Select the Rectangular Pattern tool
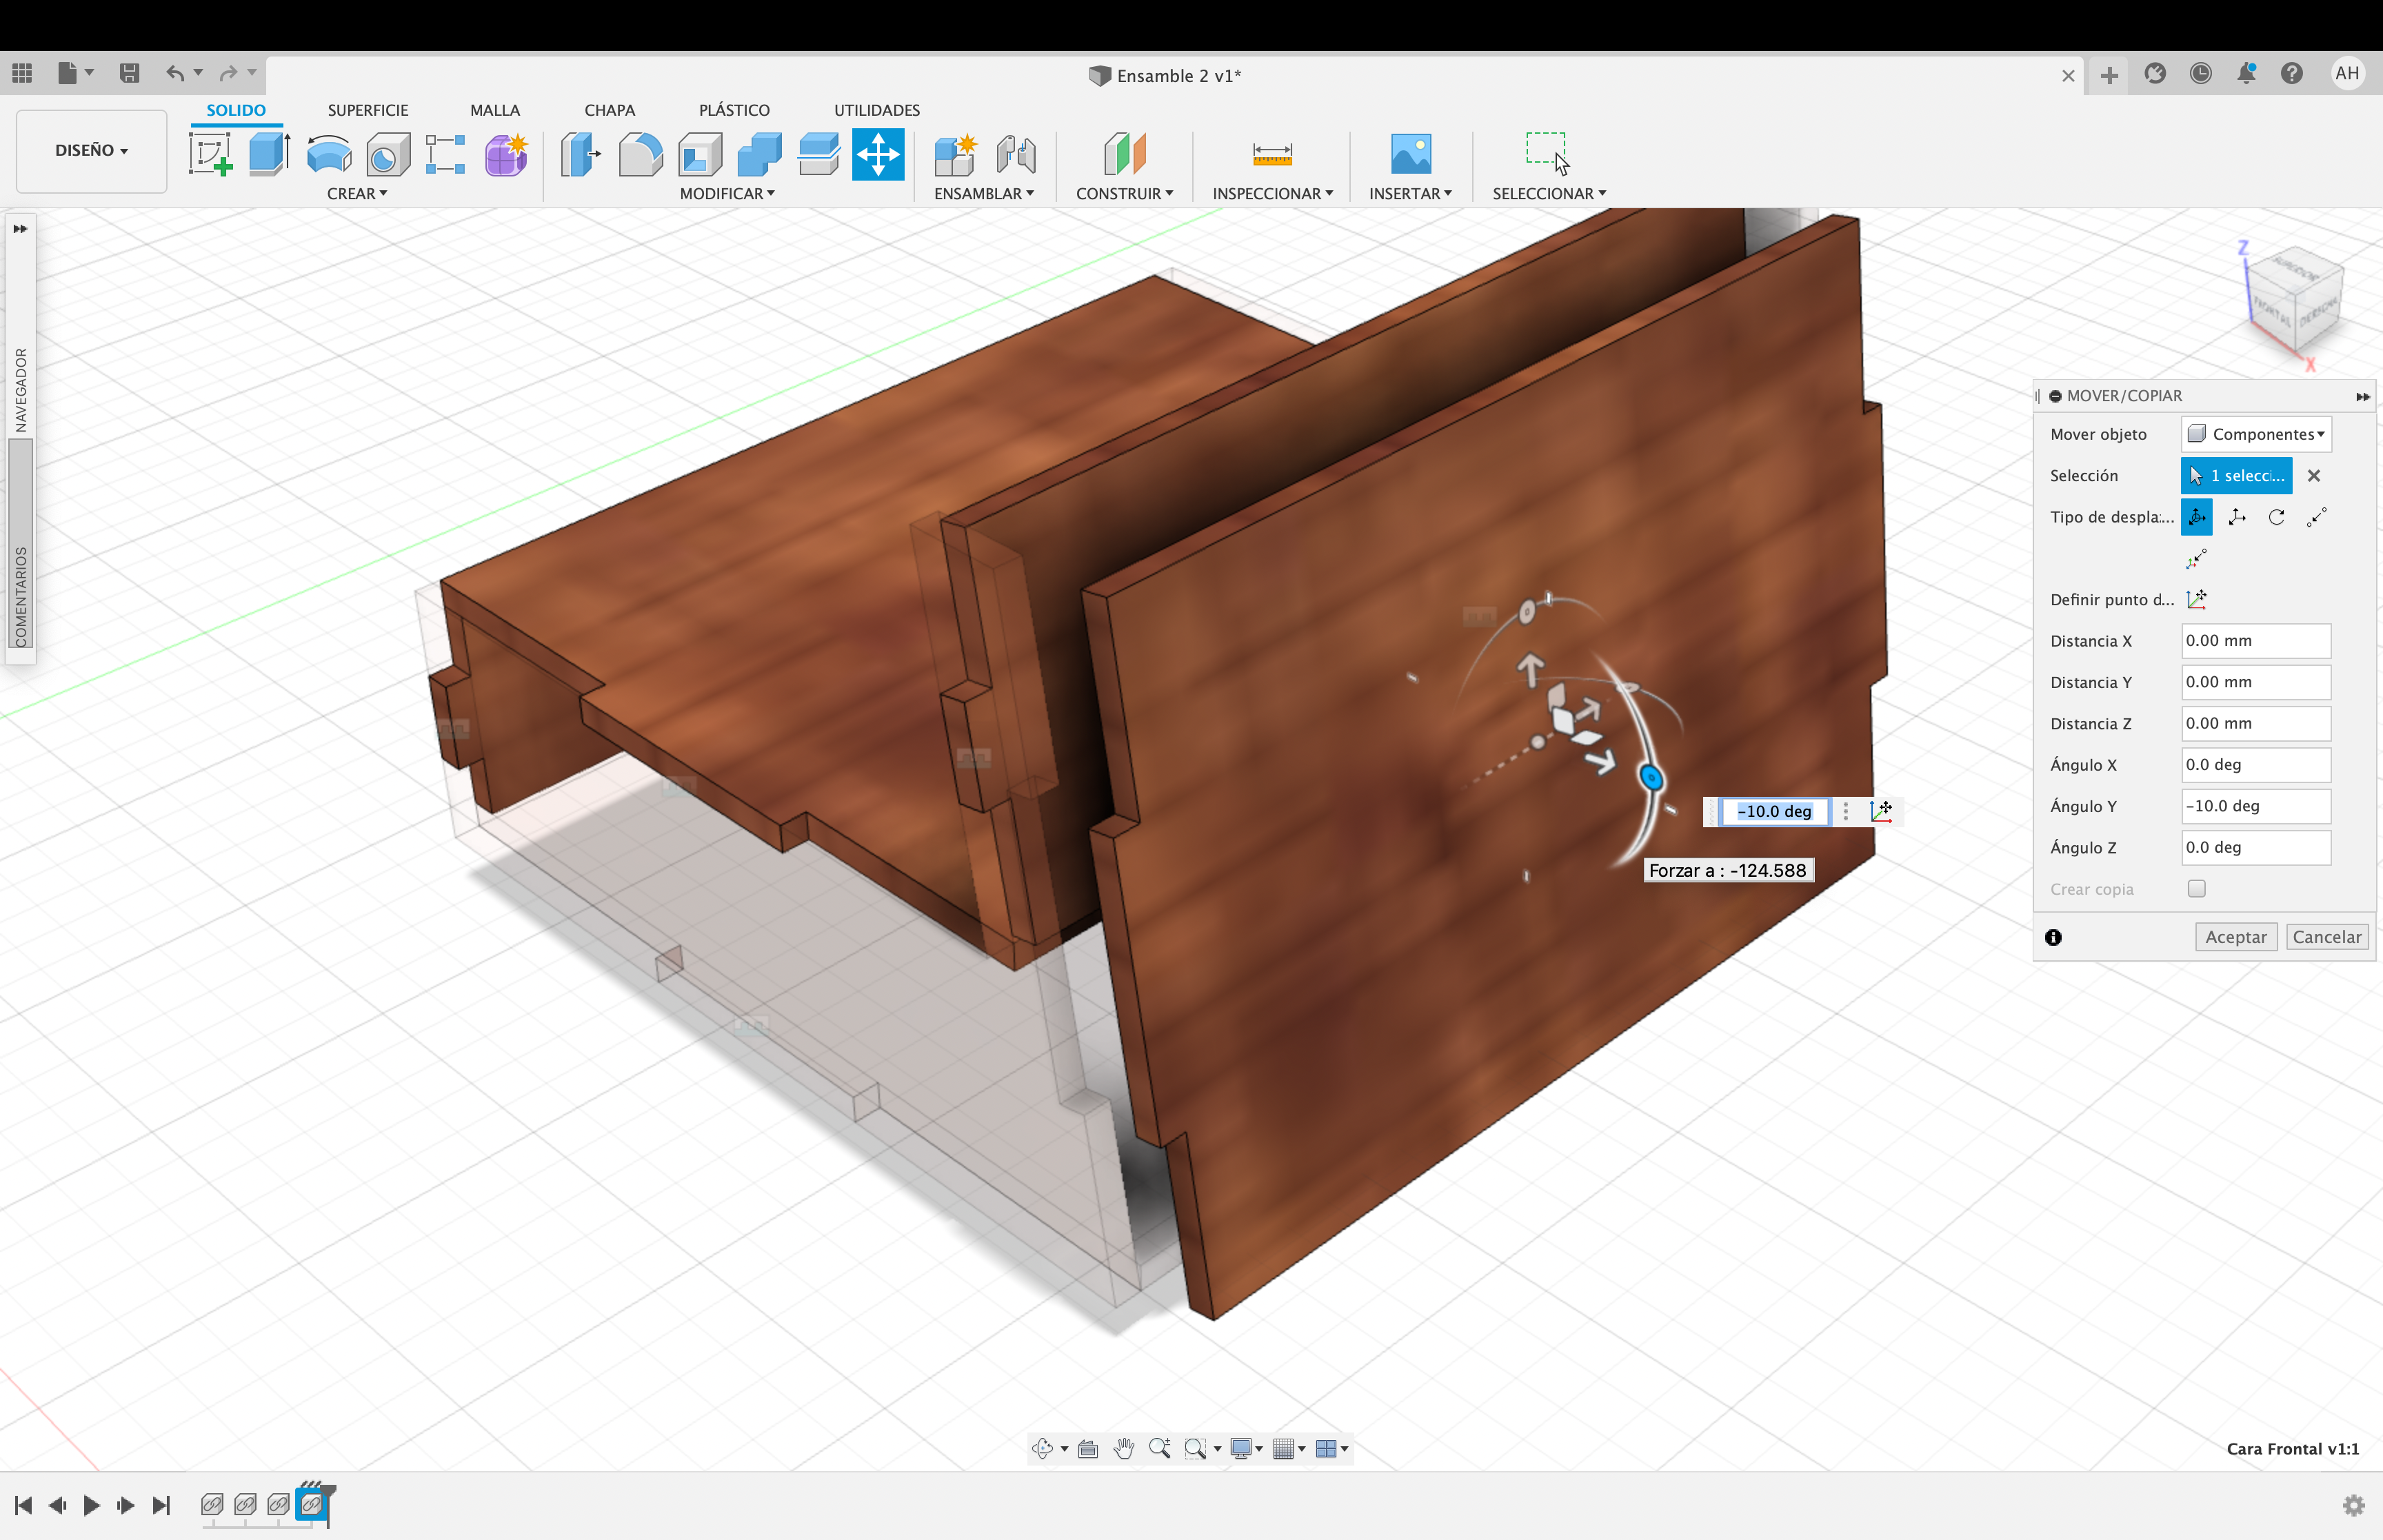 pyautogui.click(x=446, y=154)
